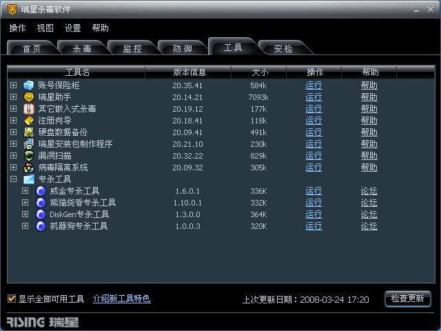Expand the 其它嵌入式杀毒 row
Viewport: 441px width, 331px height.
(13, 109)
